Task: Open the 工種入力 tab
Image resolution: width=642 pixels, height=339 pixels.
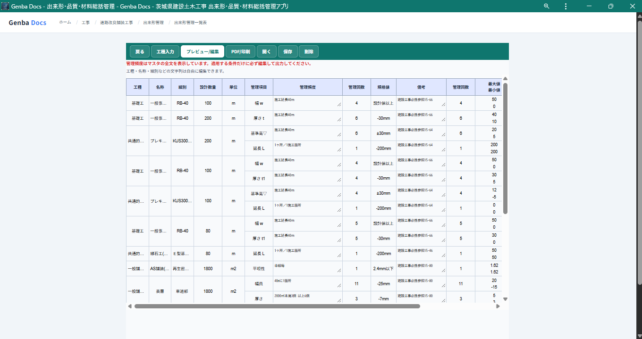Action: point(165,51)
